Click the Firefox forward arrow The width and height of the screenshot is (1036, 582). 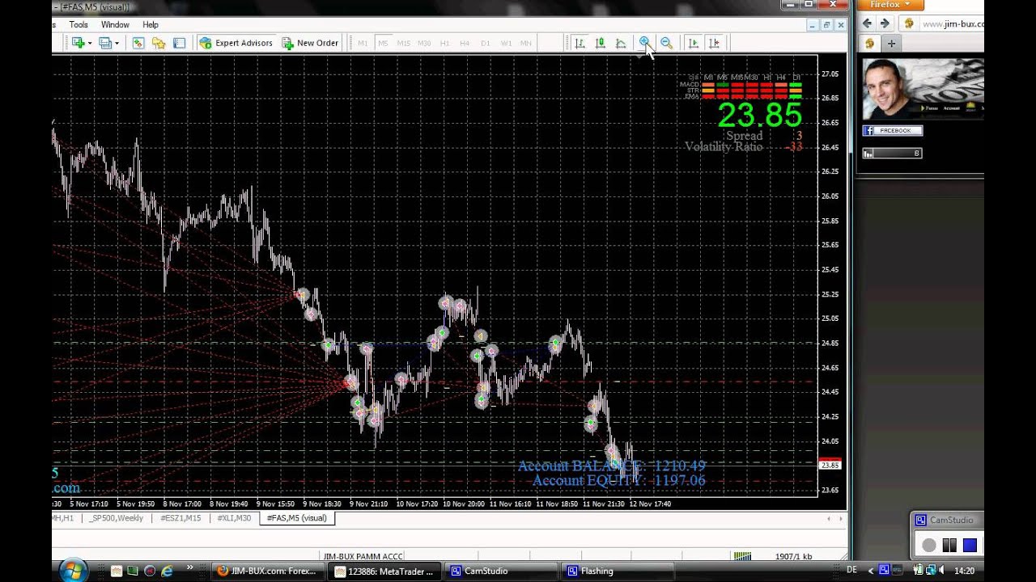[885, 24]
